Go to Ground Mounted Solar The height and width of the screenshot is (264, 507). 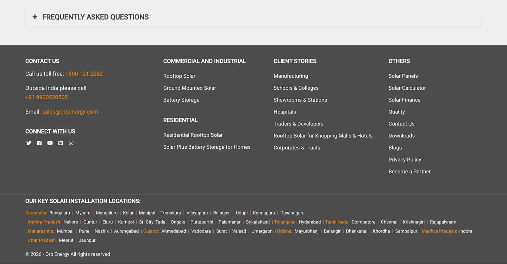point(190,88)
